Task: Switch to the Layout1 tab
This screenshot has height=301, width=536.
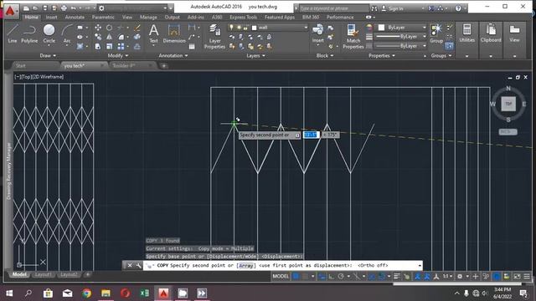Action: point(44,274)
